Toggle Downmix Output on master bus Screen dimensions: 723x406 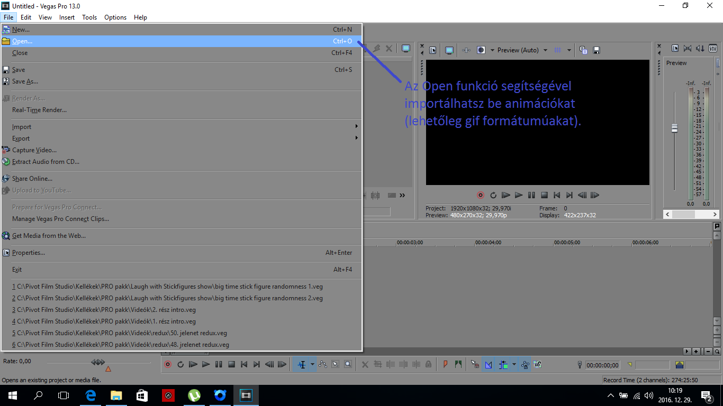click(688, 48)
